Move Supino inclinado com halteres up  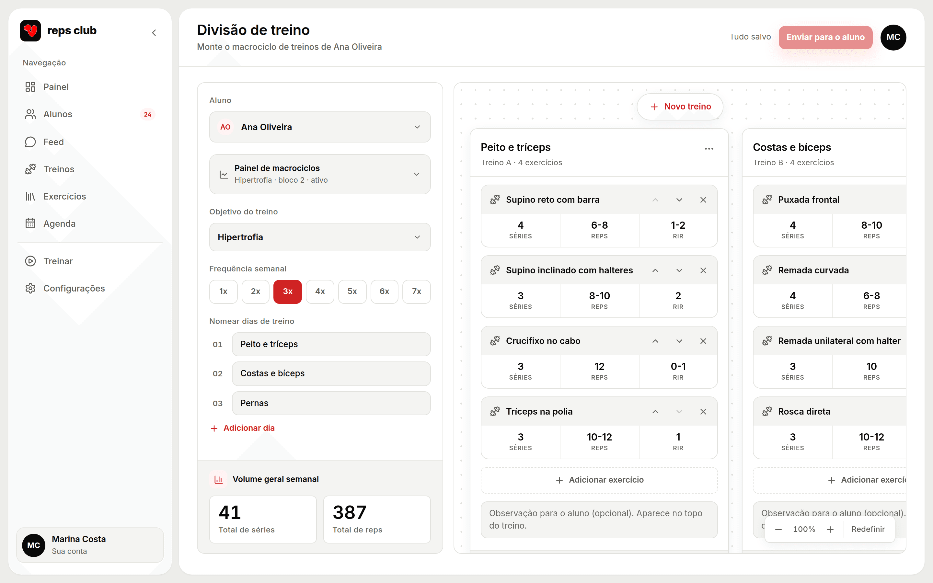tap(655, 270)
